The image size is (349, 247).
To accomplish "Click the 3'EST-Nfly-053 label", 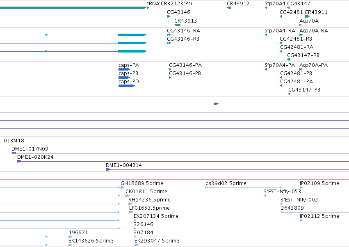I will 282,192.
